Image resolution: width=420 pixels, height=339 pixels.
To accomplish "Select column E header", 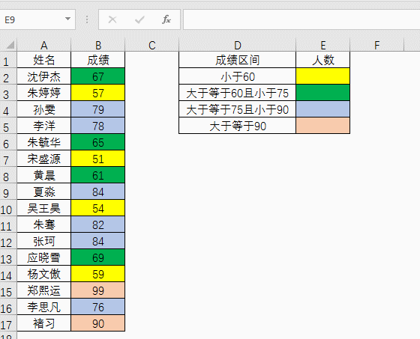I will click(323, 45).
